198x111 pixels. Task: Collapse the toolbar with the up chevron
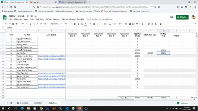click(x=196, y=24)
